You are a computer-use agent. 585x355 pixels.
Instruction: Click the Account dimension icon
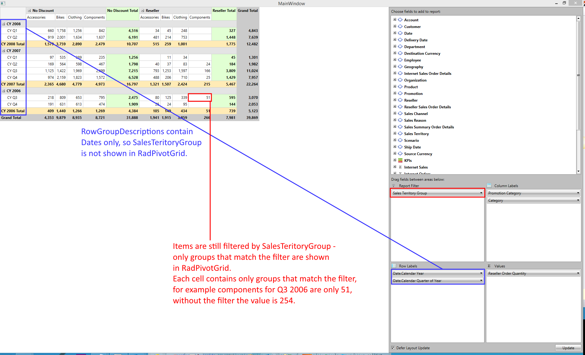400,20
